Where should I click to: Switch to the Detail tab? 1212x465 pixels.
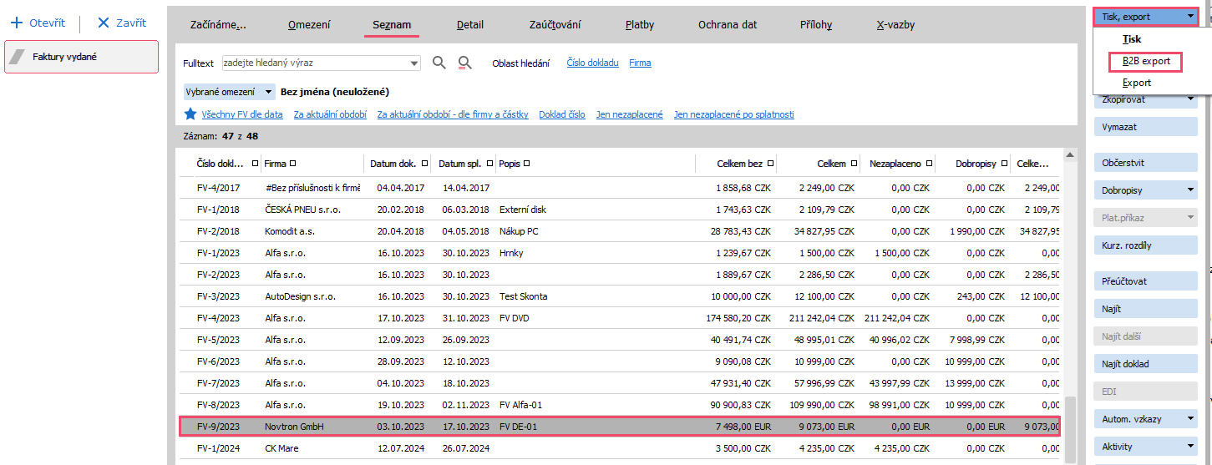(470, 25)
